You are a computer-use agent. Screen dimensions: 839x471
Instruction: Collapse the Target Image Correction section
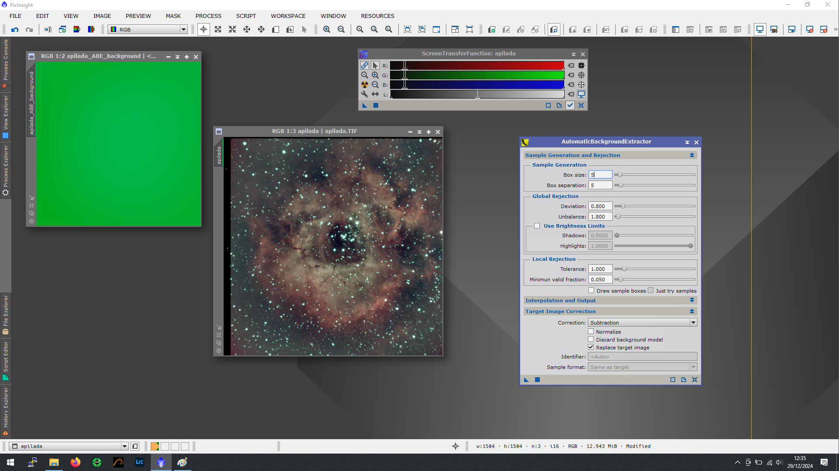(692, 311)
